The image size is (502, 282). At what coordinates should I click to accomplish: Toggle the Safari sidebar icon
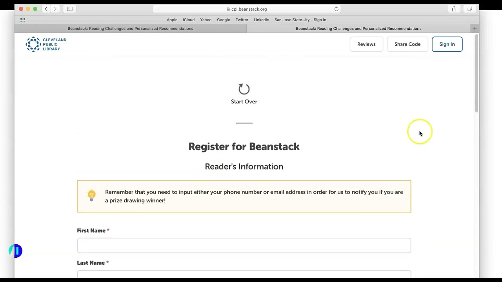point(70,9)
